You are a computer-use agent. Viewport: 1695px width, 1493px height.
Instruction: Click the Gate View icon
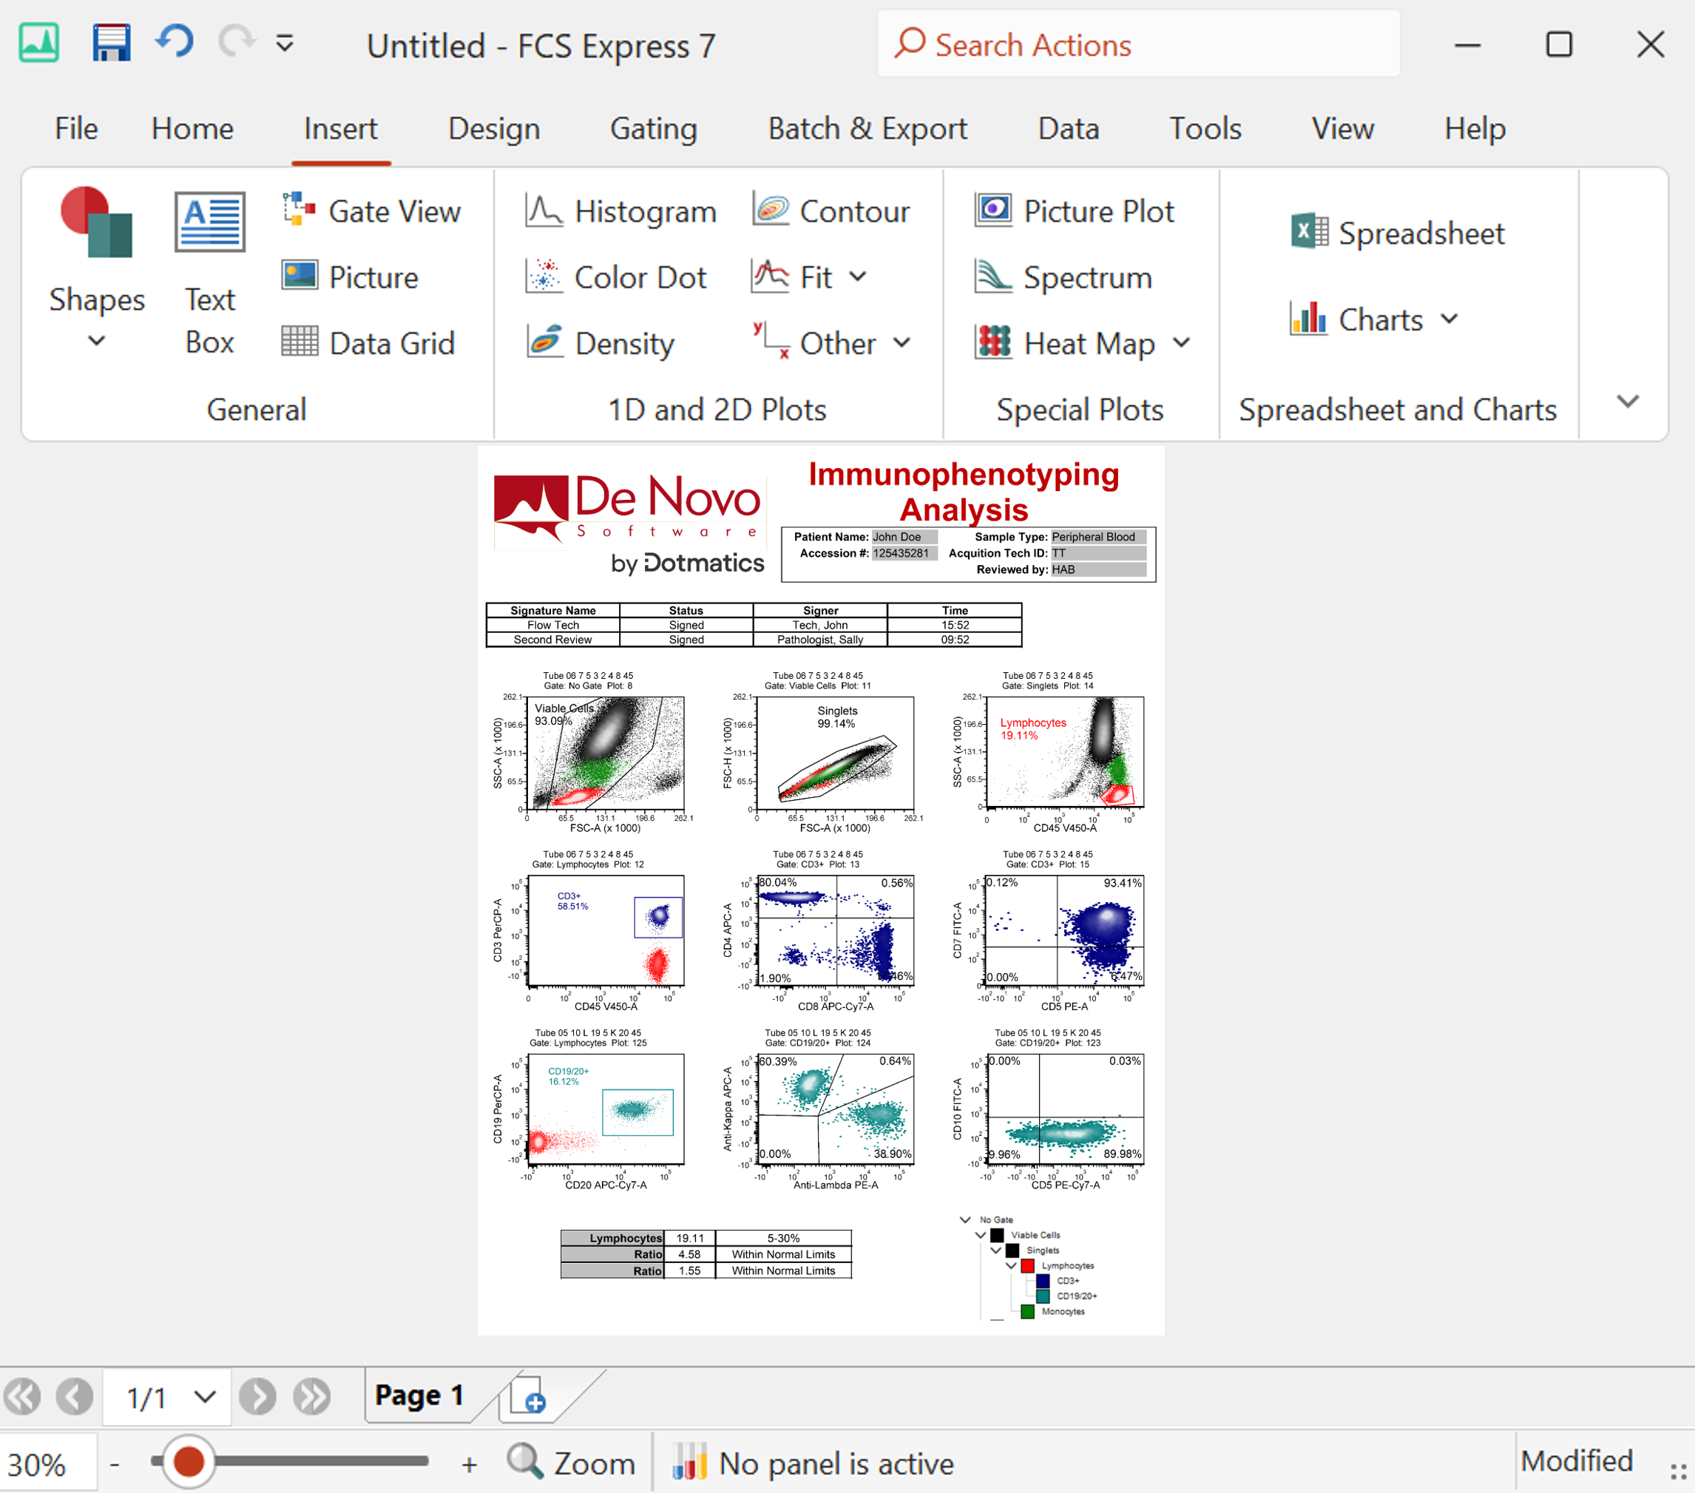pyautogui.click(x=299, y=210)
